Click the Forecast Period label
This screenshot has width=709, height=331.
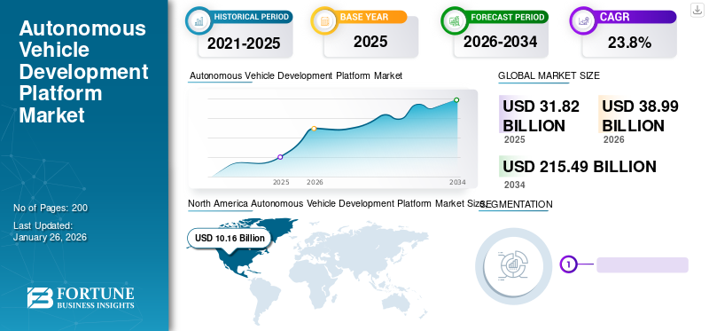(x=507, y=17)
